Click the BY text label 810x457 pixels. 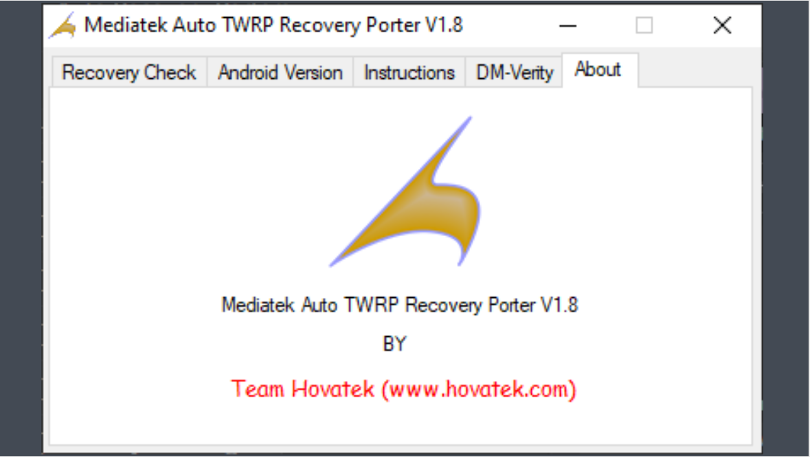click(x=394, y=344)
